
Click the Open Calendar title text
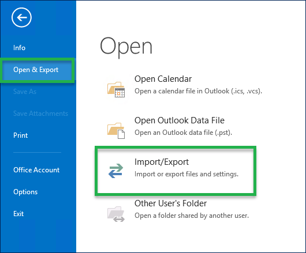[x=163, y=79]
